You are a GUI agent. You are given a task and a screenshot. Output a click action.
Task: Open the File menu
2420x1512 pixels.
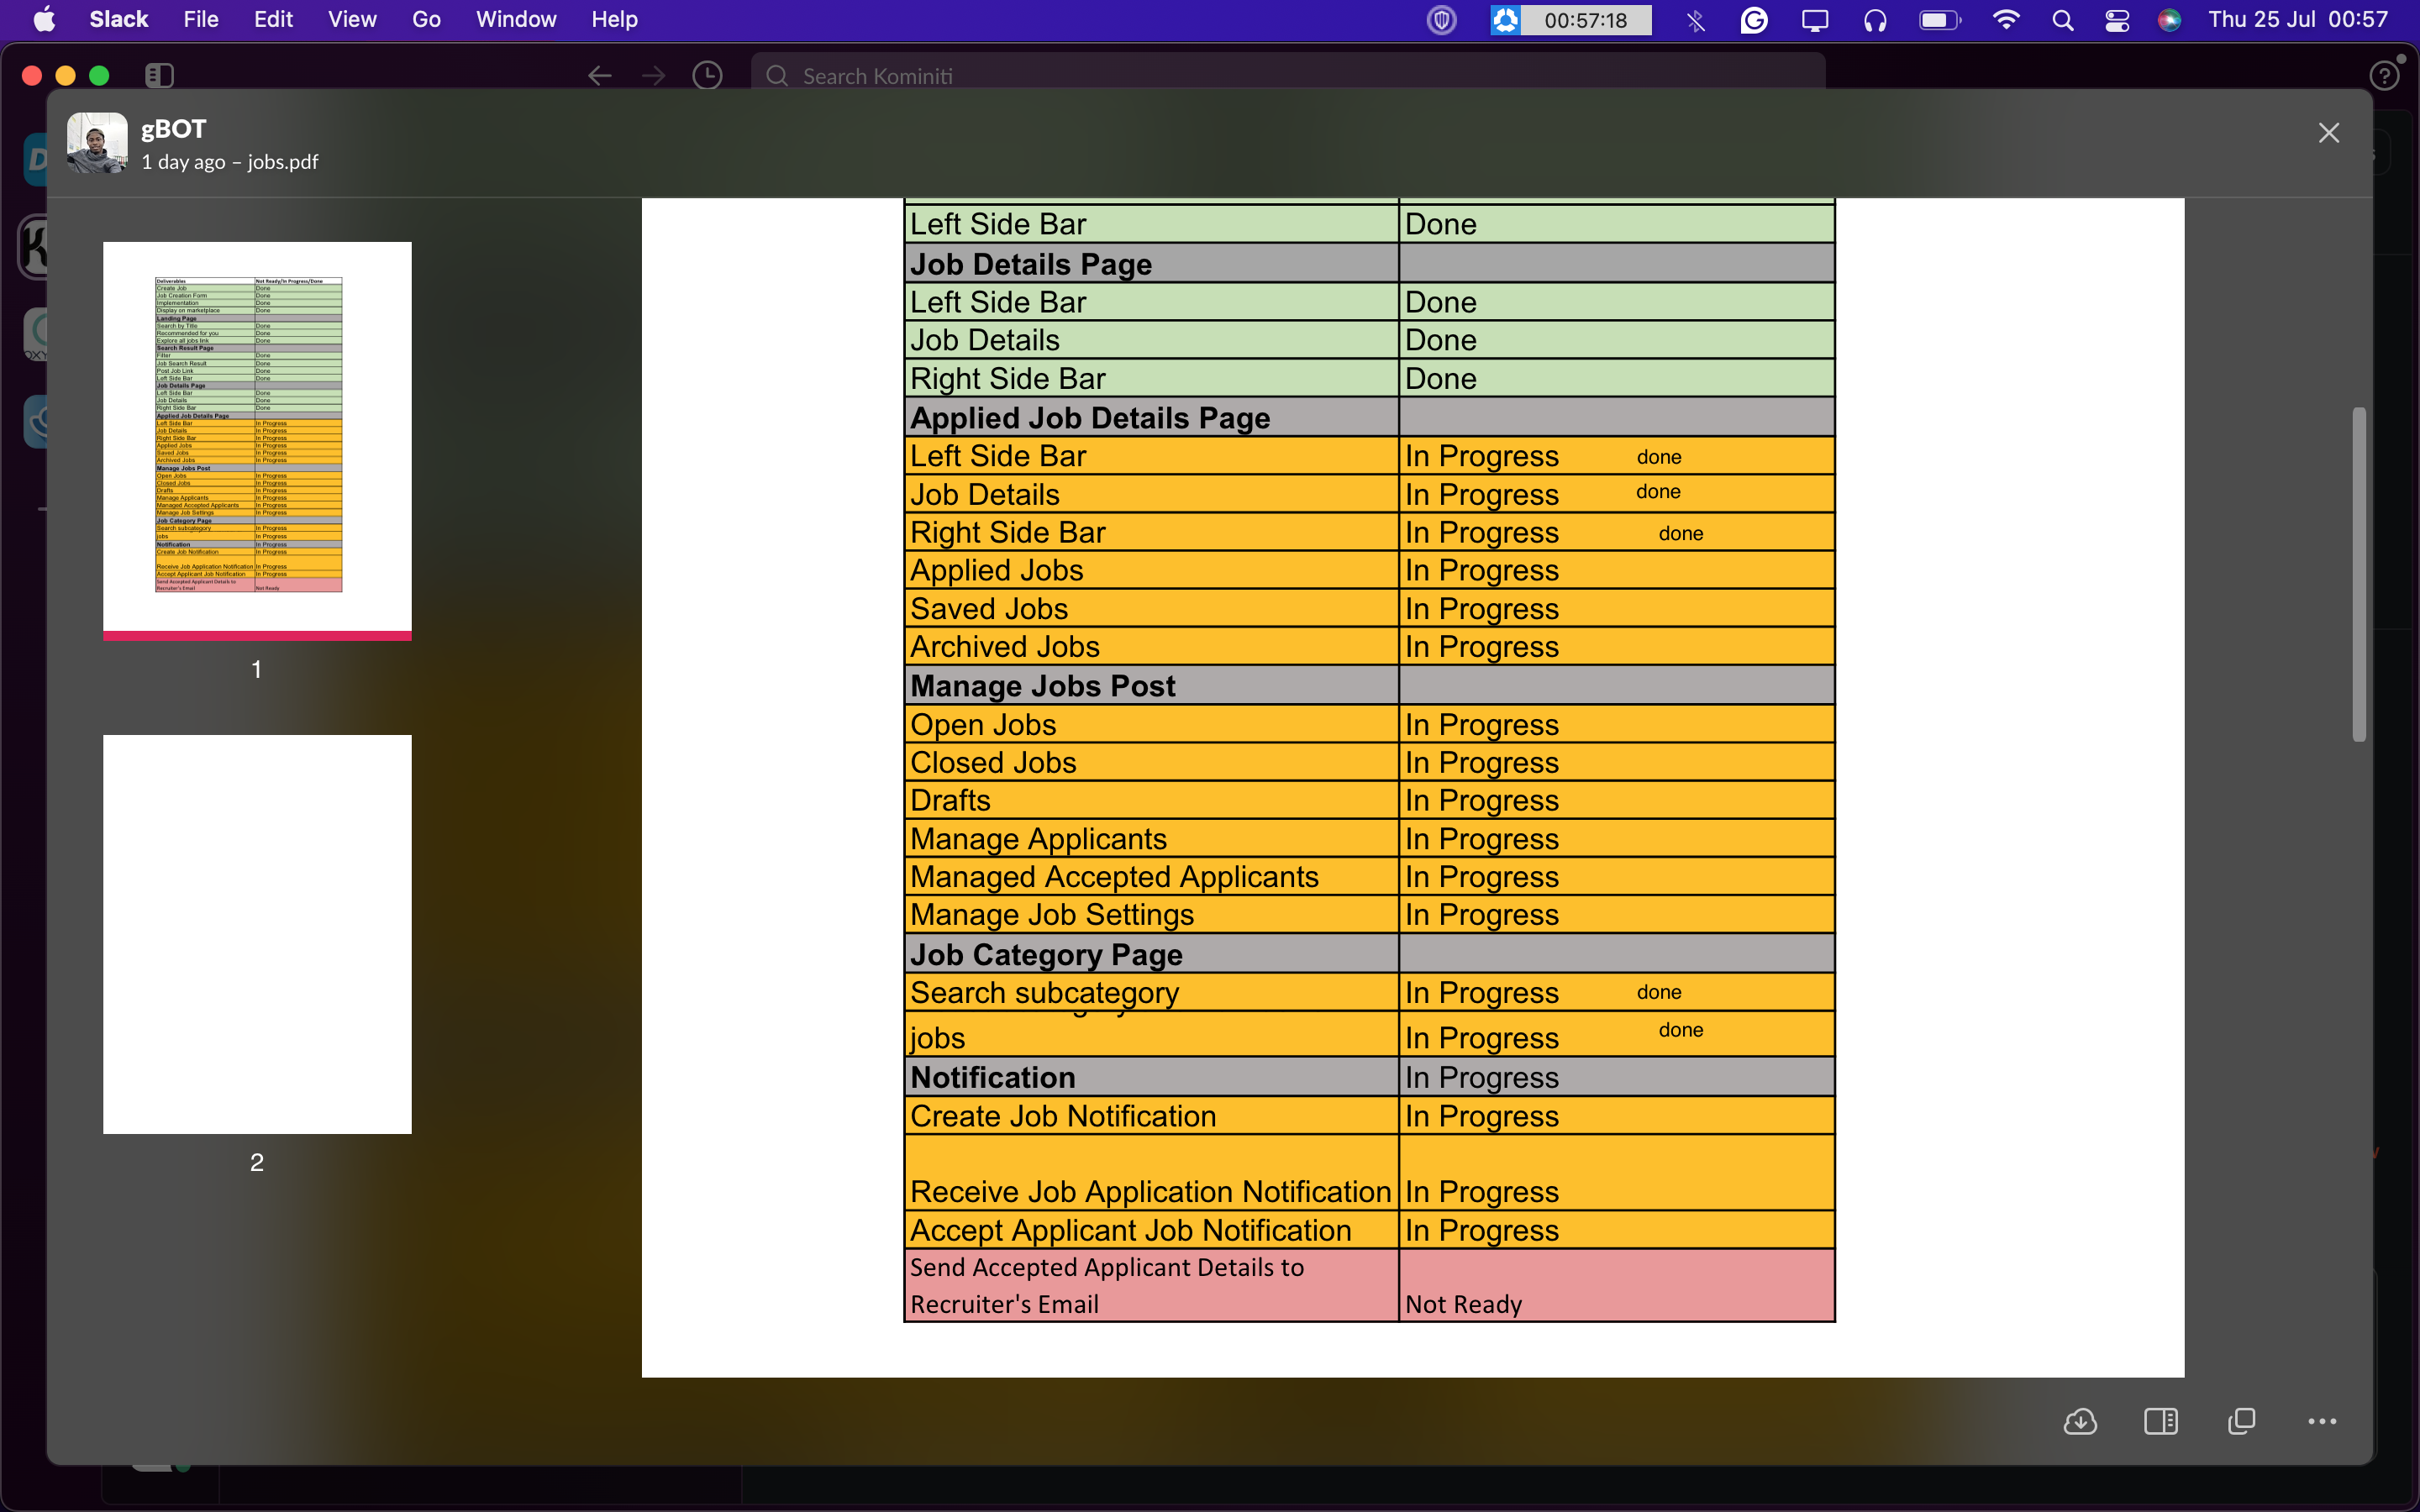pos(201,19)
